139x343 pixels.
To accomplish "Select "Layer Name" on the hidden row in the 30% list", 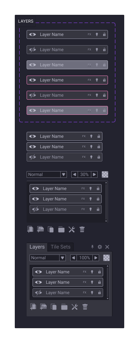I will coord(55,209).
